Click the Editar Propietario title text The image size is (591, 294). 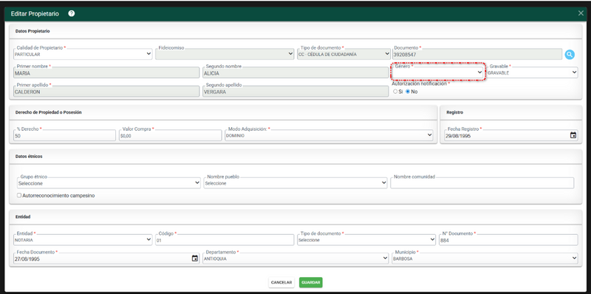click(35, 13)
